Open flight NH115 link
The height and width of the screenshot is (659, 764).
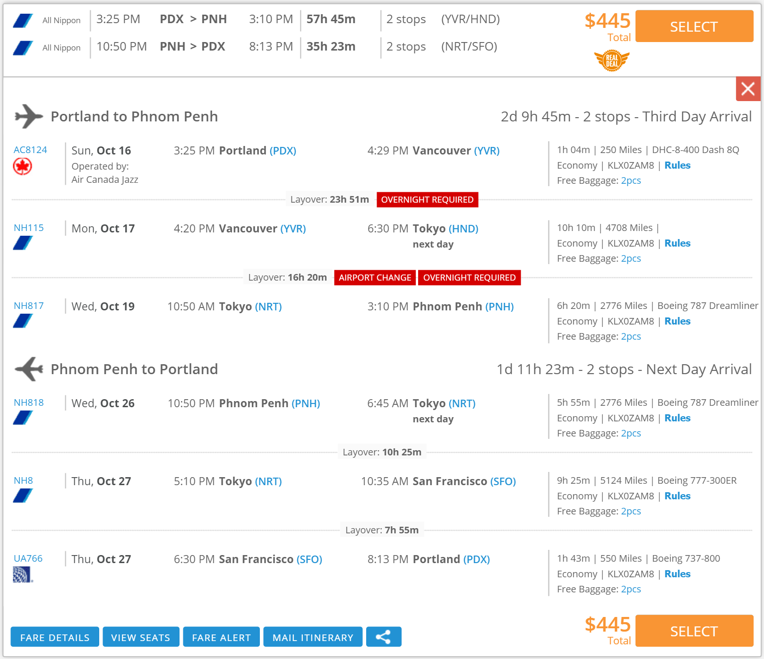click(x=29, y=228)
